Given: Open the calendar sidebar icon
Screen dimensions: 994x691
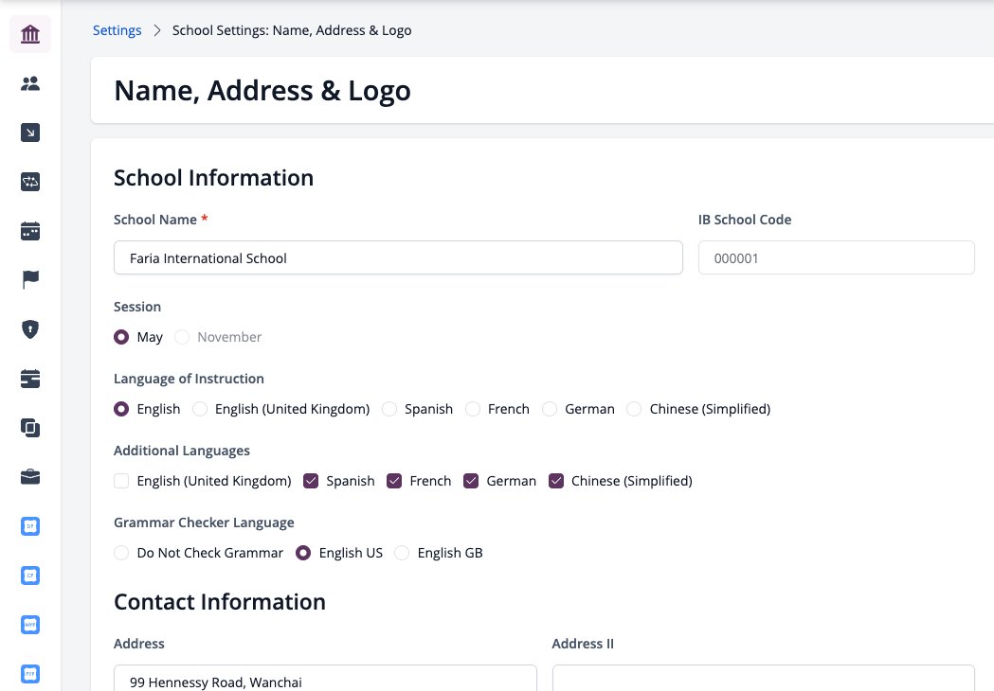Looking at the screenshot, I should point(30,231).
